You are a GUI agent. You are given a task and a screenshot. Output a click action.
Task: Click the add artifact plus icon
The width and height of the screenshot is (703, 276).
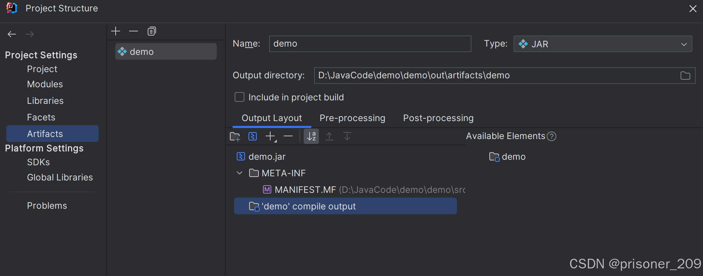point(116,31)
